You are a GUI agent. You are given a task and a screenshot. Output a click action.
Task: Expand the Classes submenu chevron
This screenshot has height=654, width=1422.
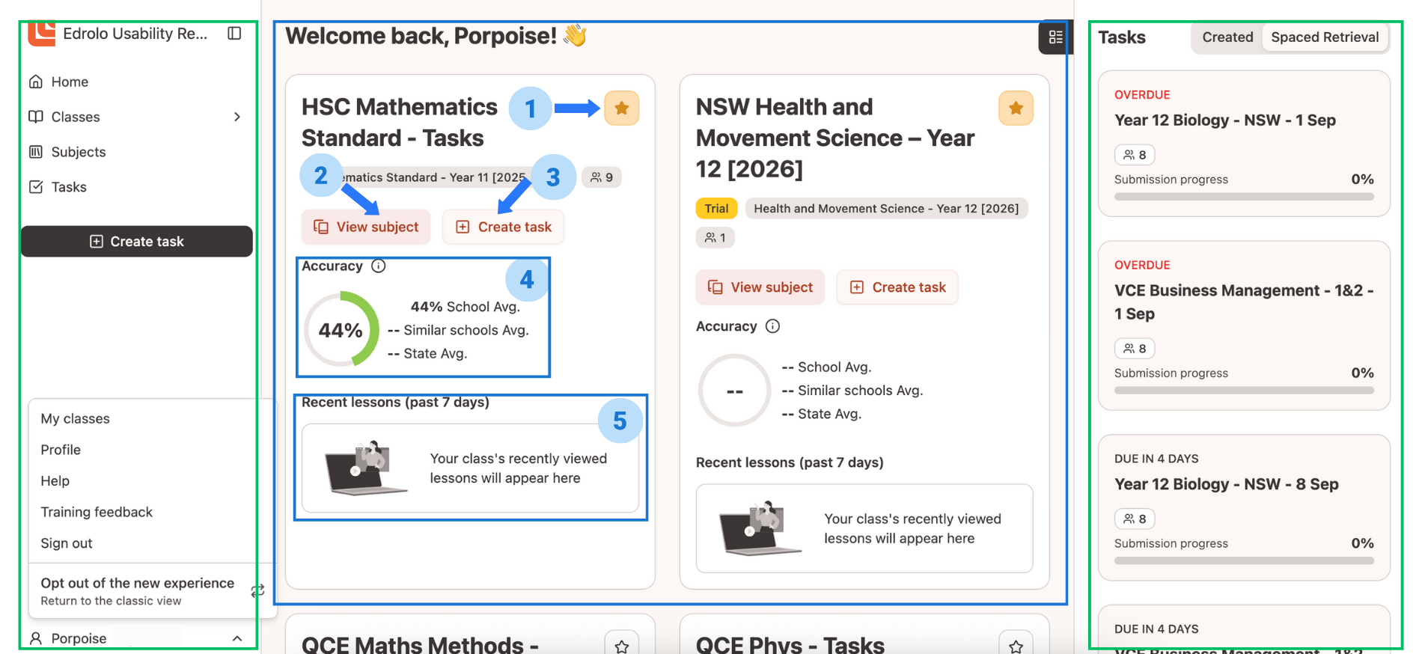tap(237, 117)
